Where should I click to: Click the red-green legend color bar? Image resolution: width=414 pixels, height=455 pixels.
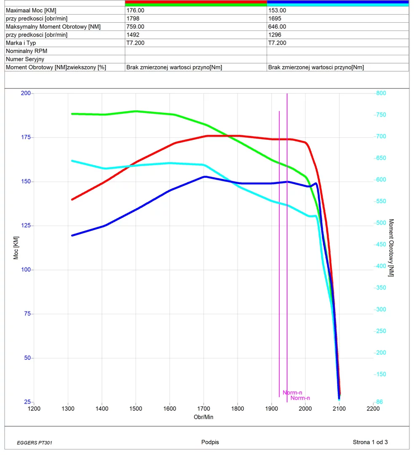196,3
